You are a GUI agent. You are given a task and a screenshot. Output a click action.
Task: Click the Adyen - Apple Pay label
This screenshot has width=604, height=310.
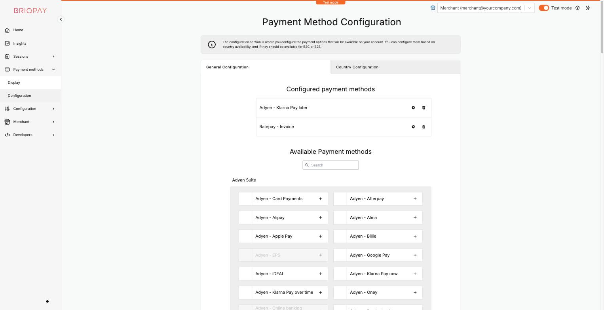click(274, 236)
